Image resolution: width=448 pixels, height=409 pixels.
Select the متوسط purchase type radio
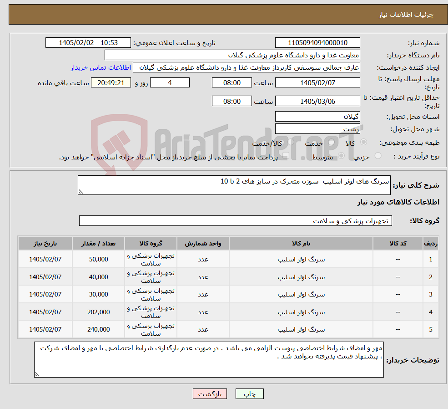(x=341, y=156)
